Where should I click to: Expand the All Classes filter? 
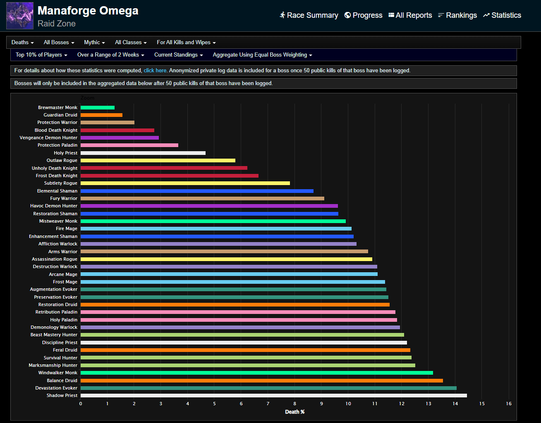point(131,43)
